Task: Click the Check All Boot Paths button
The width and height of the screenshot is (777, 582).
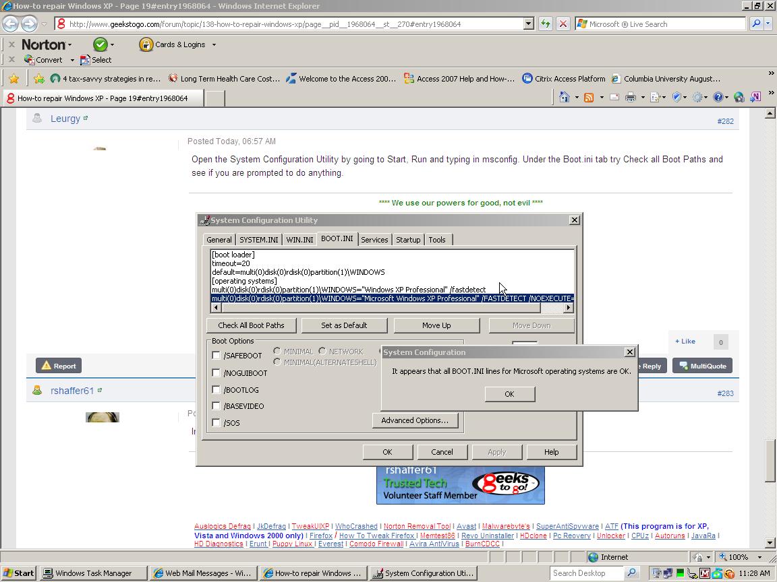Action: pos(251,325)
